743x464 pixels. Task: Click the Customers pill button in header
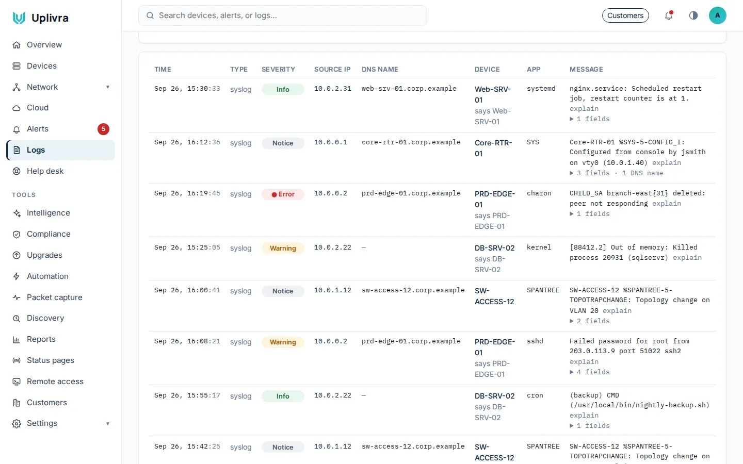click(625, 15)
